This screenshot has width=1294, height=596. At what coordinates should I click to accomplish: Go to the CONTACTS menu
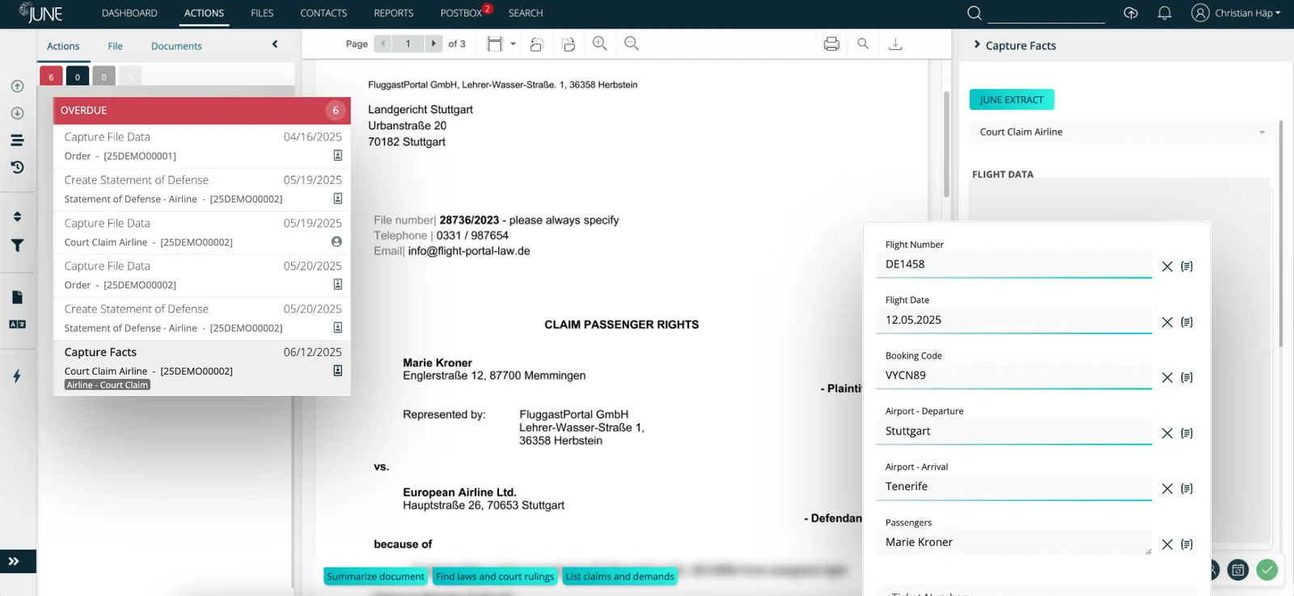(323, 13)
